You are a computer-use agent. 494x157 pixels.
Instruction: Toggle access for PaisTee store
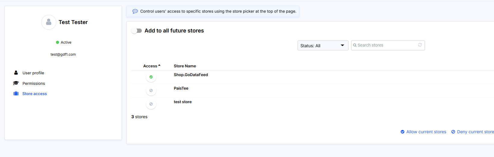click(x=151, y=91)
